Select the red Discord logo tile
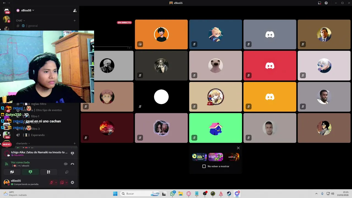This screenshot has width=352, height=198. pyautogui.click(x=270, y=65)
